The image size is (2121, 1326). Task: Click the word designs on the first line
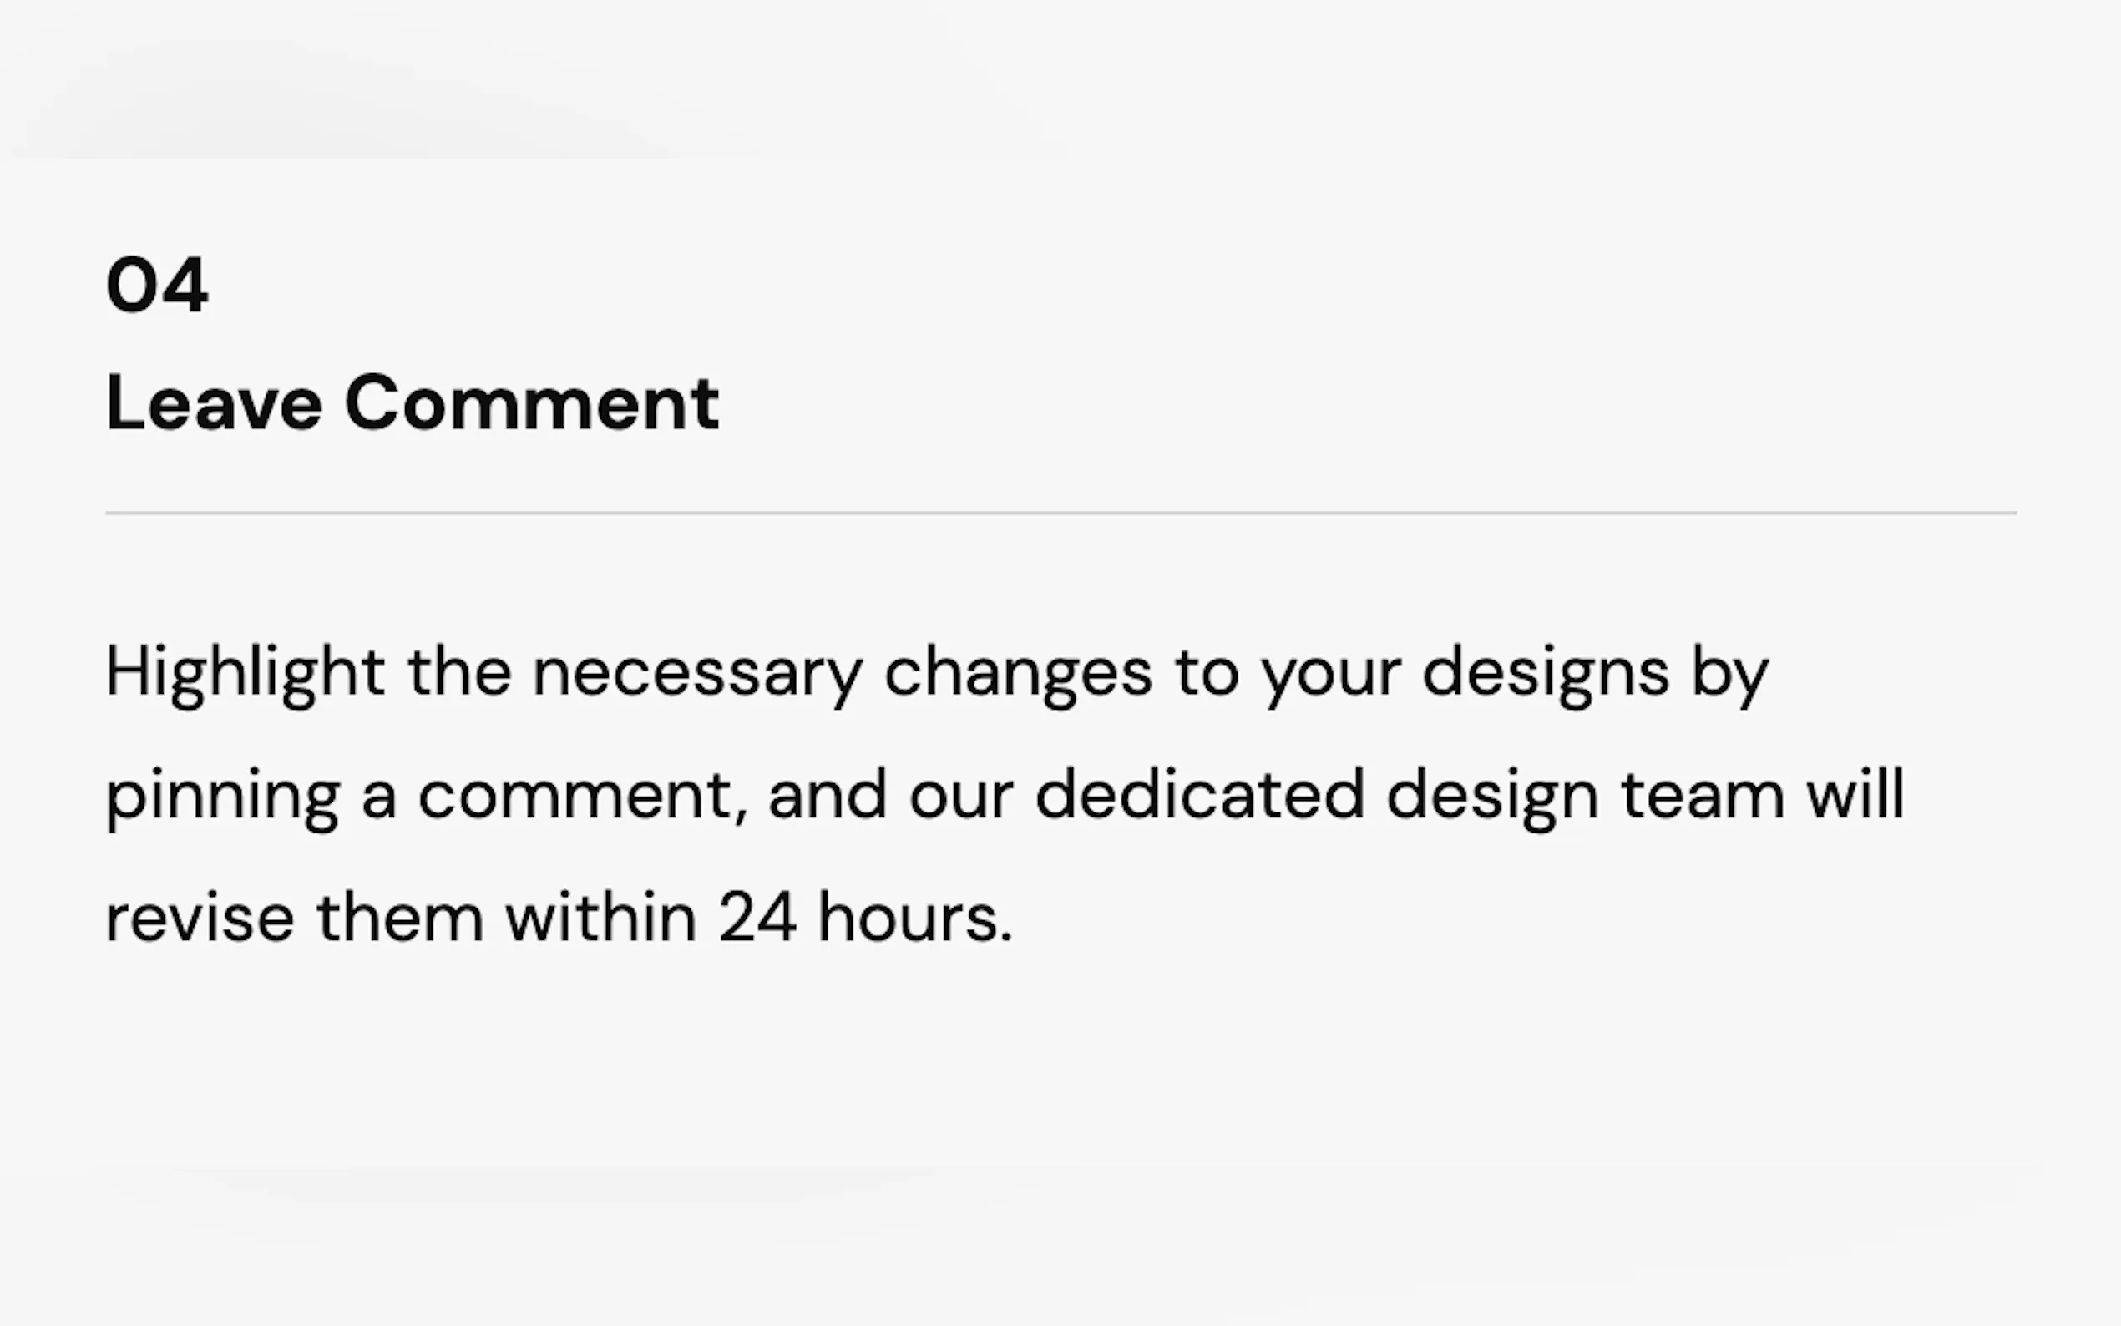[x=1546, y=673]
